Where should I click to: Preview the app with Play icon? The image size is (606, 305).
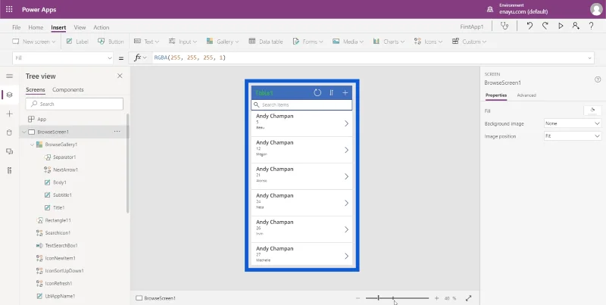tap(561, 26)
